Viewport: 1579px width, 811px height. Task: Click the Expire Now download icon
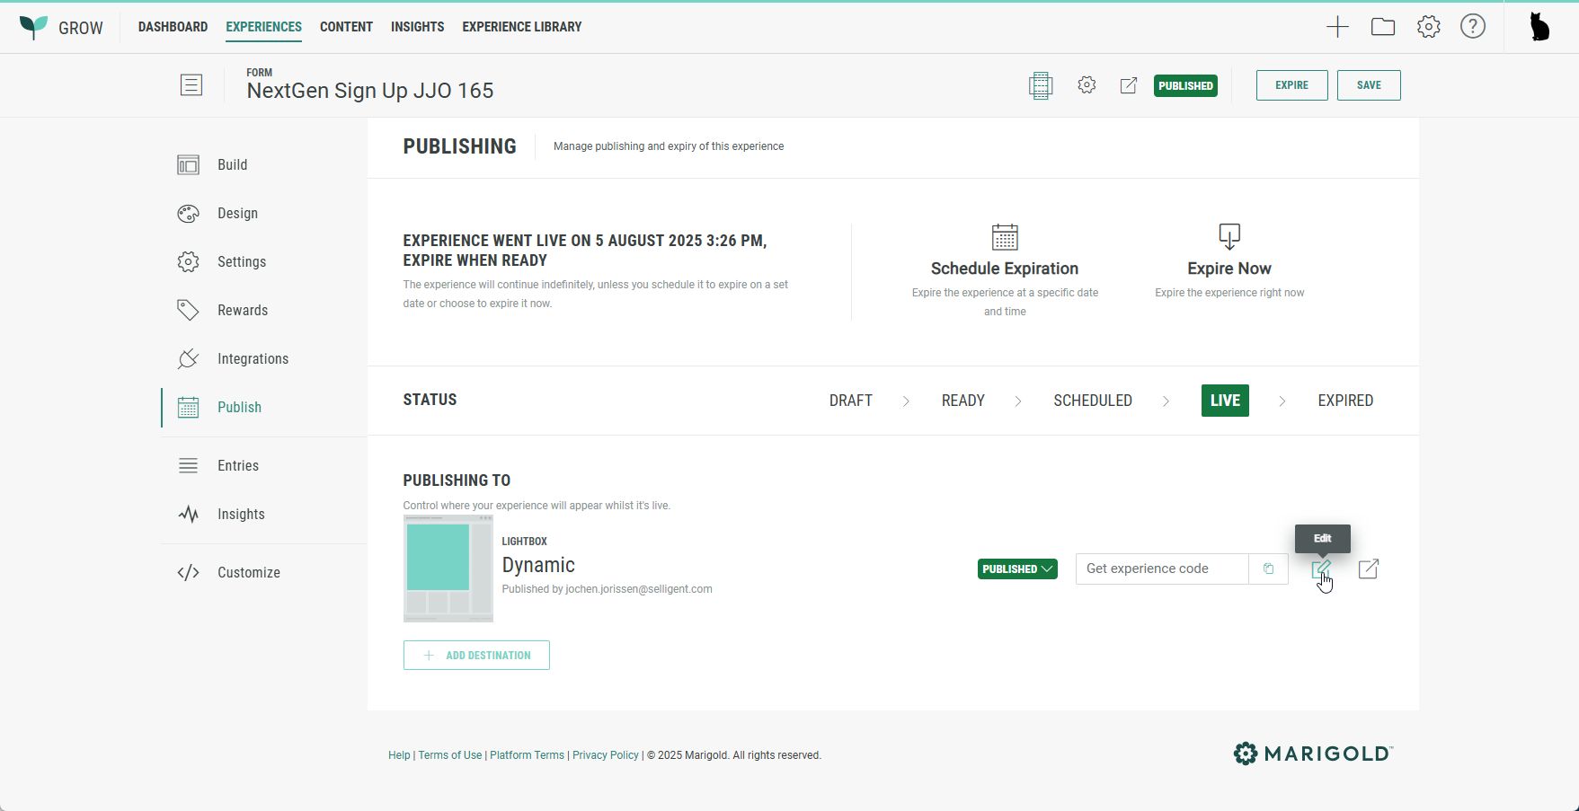tap(1229, 237)
